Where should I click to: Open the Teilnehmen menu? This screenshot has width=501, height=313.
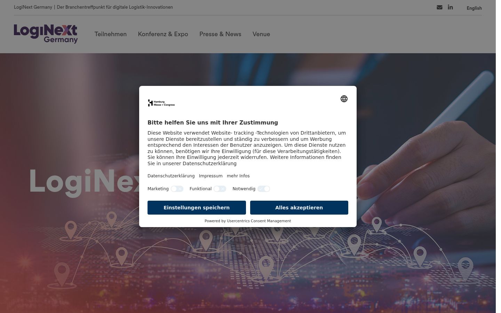tap(111, 34)
